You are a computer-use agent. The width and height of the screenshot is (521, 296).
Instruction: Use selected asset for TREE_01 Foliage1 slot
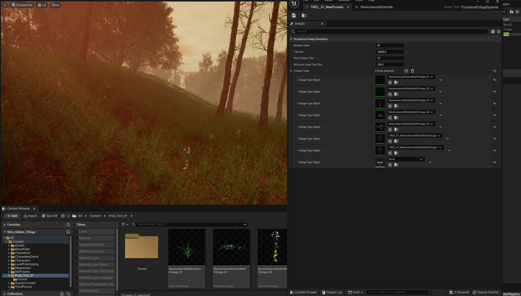390,153
